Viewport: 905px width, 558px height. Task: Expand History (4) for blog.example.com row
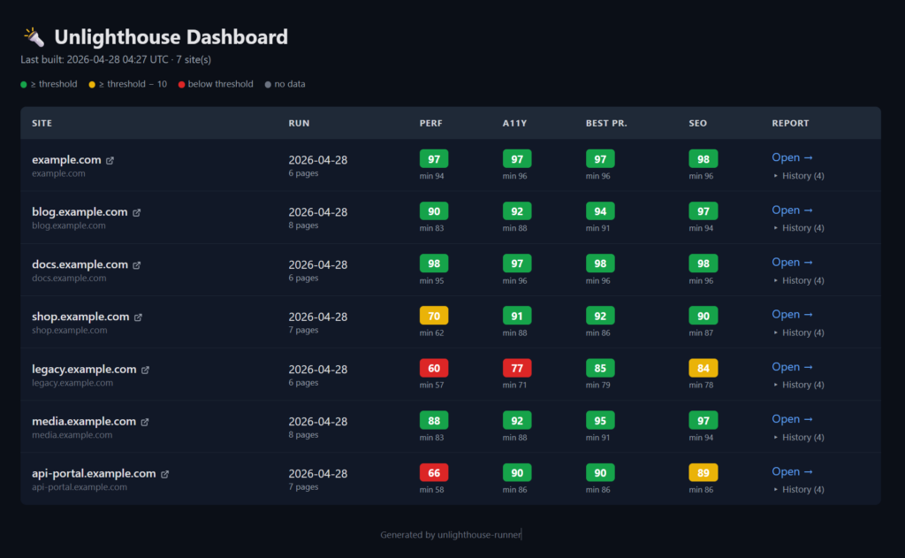(x=798, y=227)
